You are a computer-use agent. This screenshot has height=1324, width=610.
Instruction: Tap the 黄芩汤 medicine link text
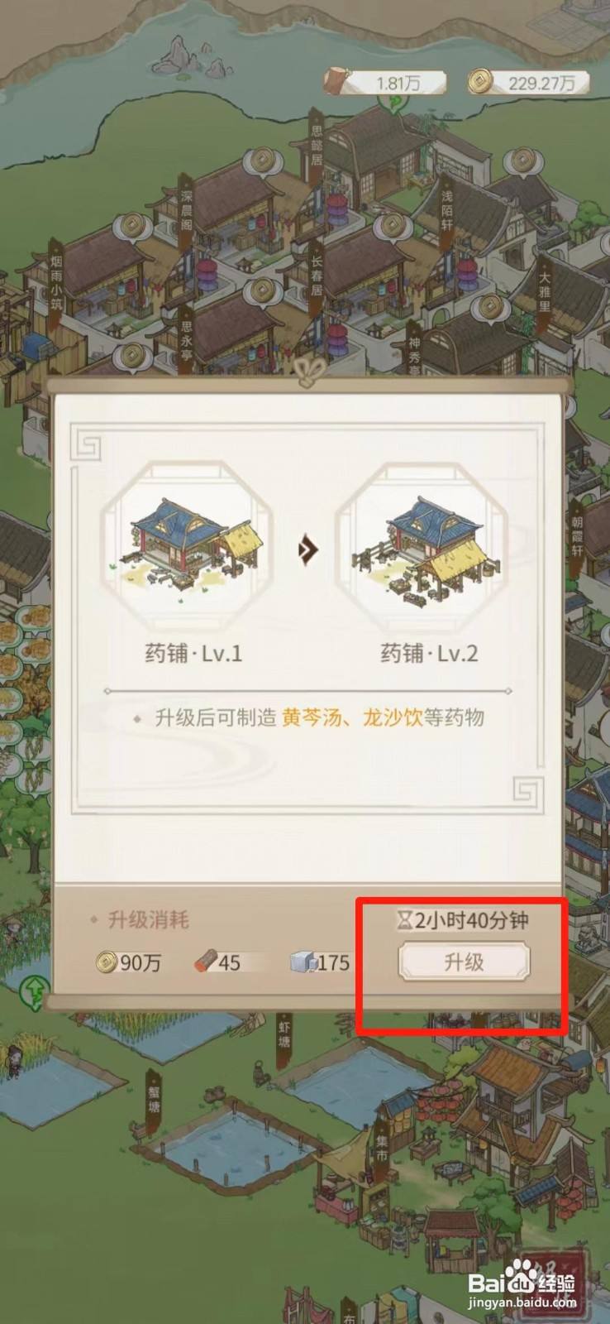(x=311, y=717)
